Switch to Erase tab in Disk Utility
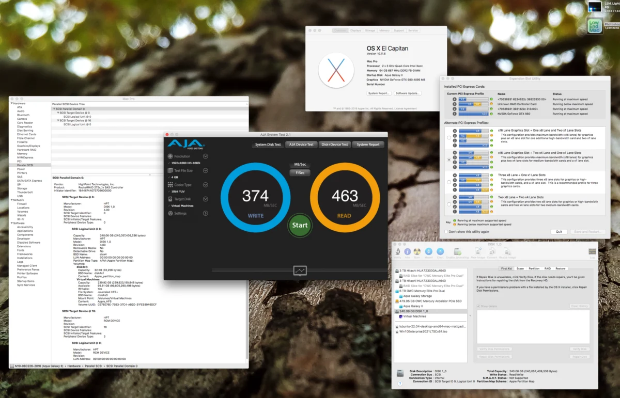 coord(520,268)
